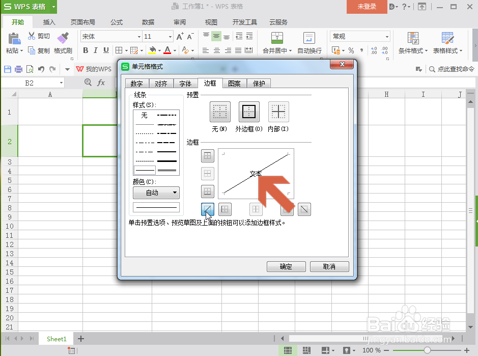This screenshot has height=356, width=478.
Task: Click the zoom slider handle
Action: click(427, 350)
